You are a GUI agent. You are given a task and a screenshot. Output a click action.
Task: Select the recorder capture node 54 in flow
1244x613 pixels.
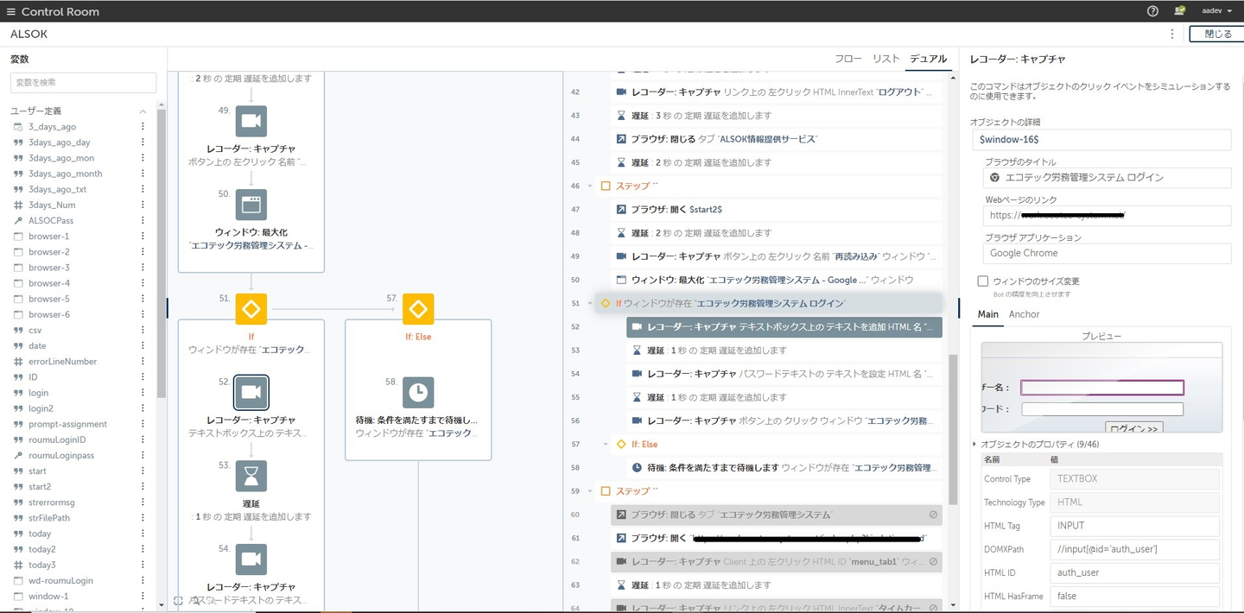[251, 559]
